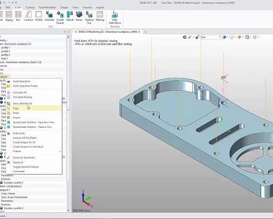Viewport: 273px width, 219px height.
Task: Switch to the Drill ribbon tab
Action: (x=8, y=7)
